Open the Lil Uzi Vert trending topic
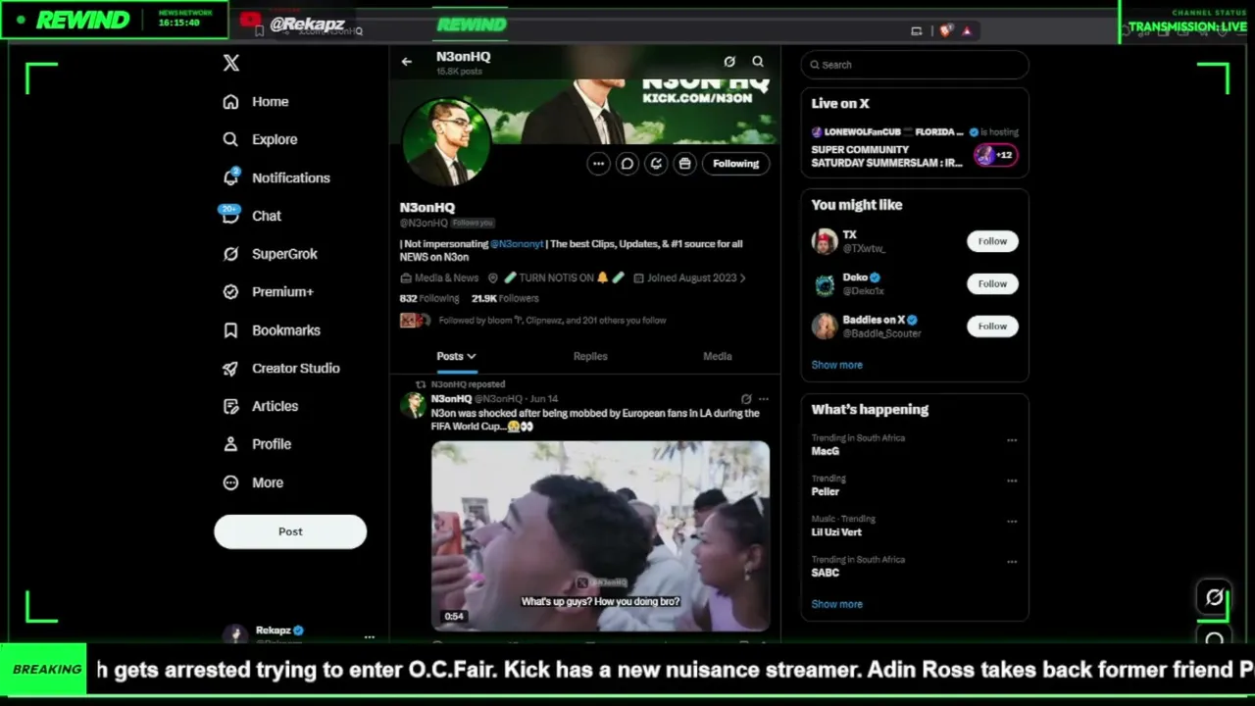The width and height of the screenshot is (1255, 706). [x=836, y=532]
